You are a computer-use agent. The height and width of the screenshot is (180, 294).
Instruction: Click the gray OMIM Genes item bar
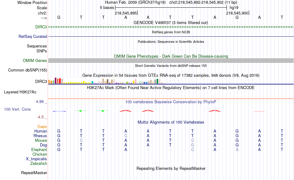pos(171,60)
